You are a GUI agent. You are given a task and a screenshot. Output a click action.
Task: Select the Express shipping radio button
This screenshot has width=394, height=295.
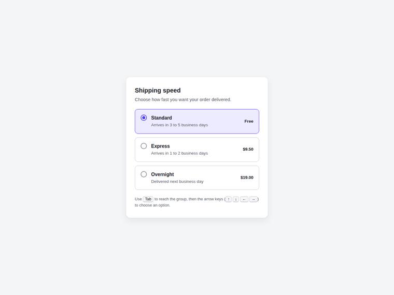point(144,146)
